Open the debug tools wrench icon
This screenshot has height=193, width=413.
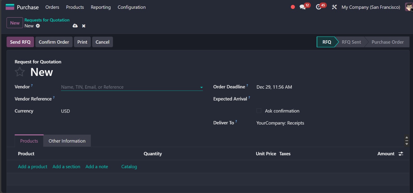(334, 7)
